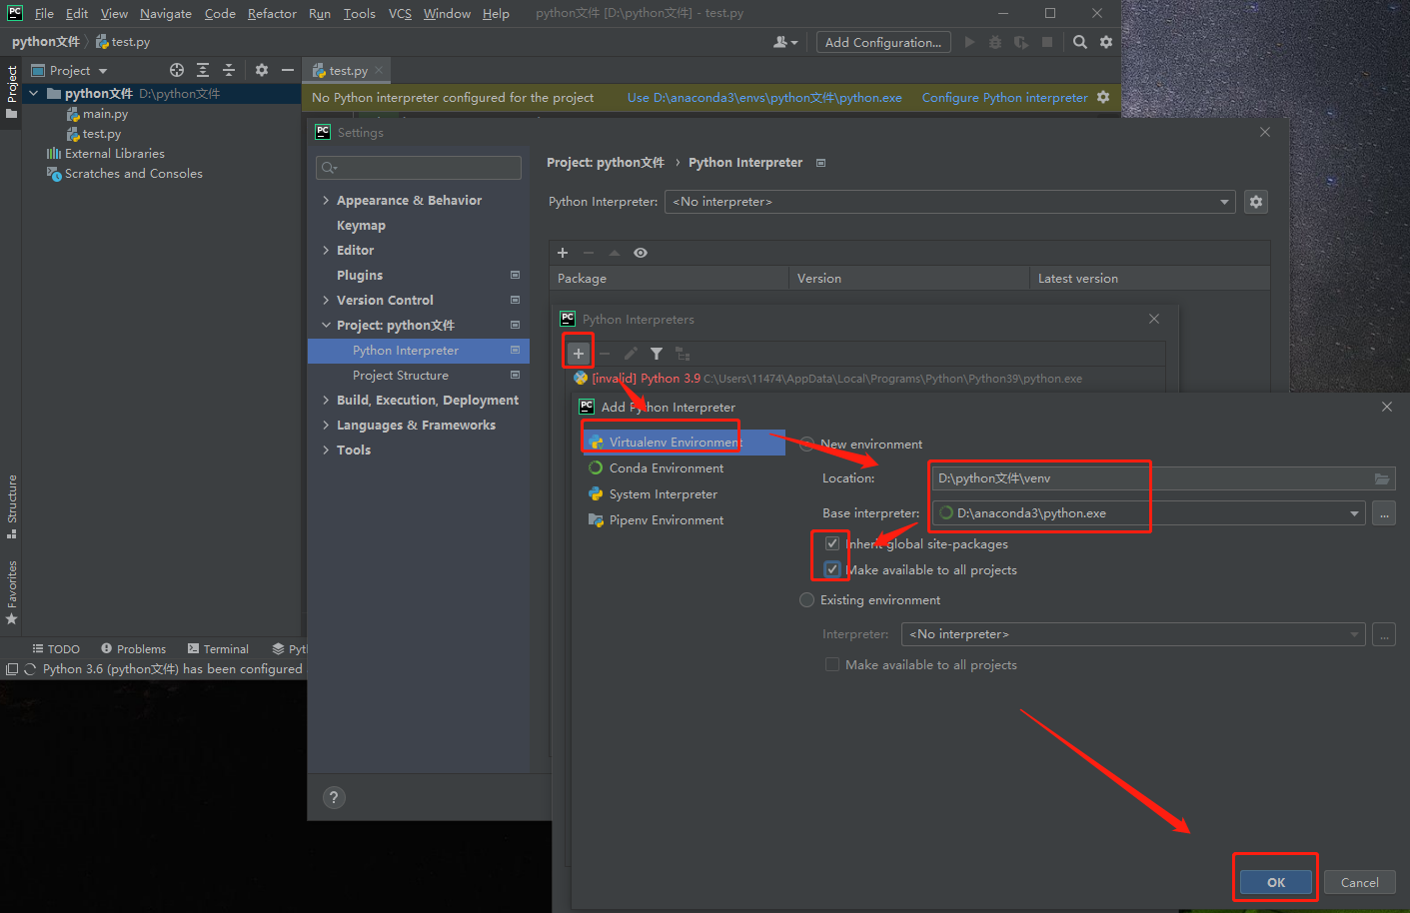
Task: Click the filter icon in Python Interpreters toolbar
Action: pyautogui.click(x=657, y=354)
